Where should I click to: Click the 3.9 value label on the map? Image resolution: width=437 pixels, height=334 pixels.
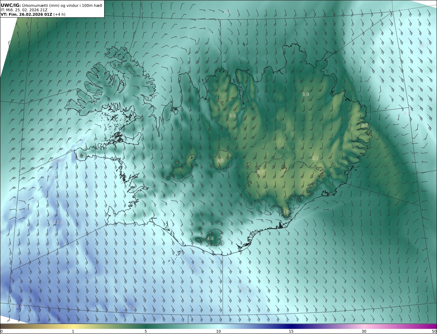coord(306,95)
